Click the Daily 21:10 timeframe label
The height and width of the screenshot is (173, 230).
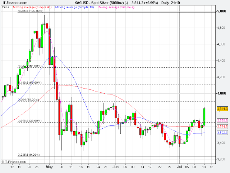point(171,3)
